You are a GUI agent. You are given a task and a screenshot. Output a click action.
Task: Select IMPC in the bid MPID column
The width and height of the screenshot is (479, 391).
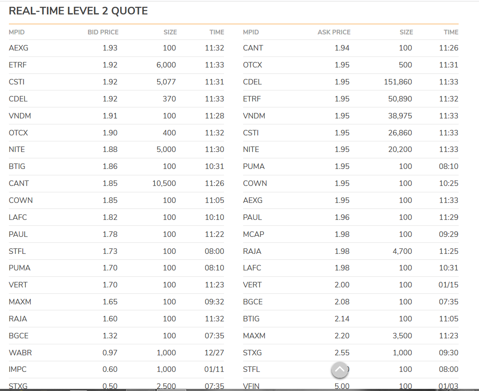pos(18,369)
